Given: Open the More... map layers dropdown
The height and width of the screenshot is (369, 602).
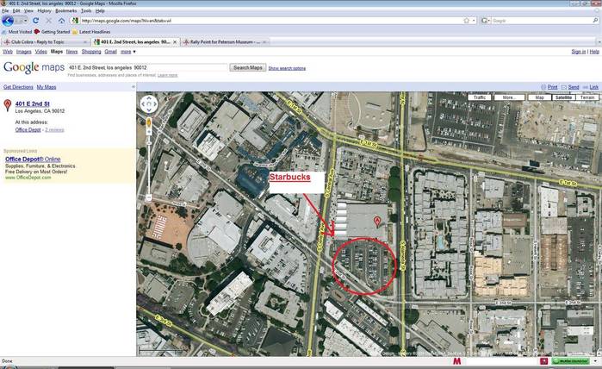Looking at the screenshot, I should (509, 97).
